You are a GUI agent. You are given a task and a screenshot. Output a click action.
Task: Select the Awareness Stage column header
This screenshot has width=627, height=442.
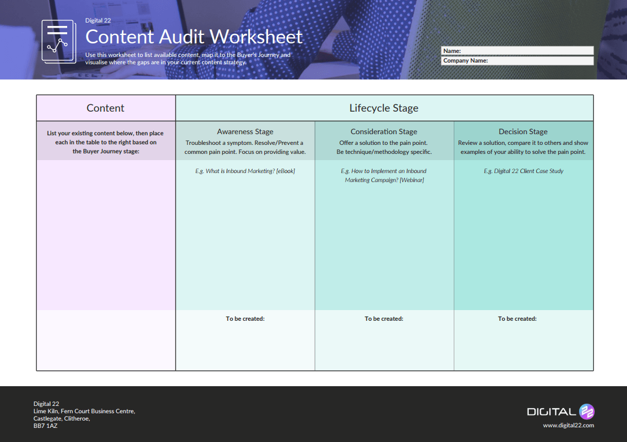point(245,131)
